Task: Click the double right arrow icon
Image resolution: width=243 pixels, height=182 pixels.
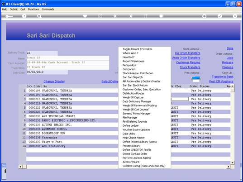Action: (x=131, y=16)
